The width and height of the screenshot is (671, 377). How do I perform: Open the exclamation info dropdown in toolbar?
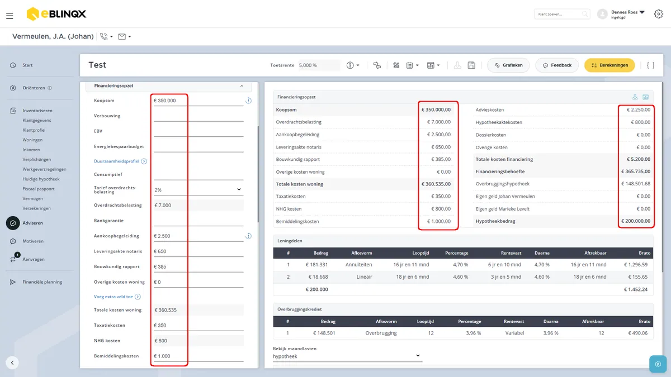click(x=353, y=65)
